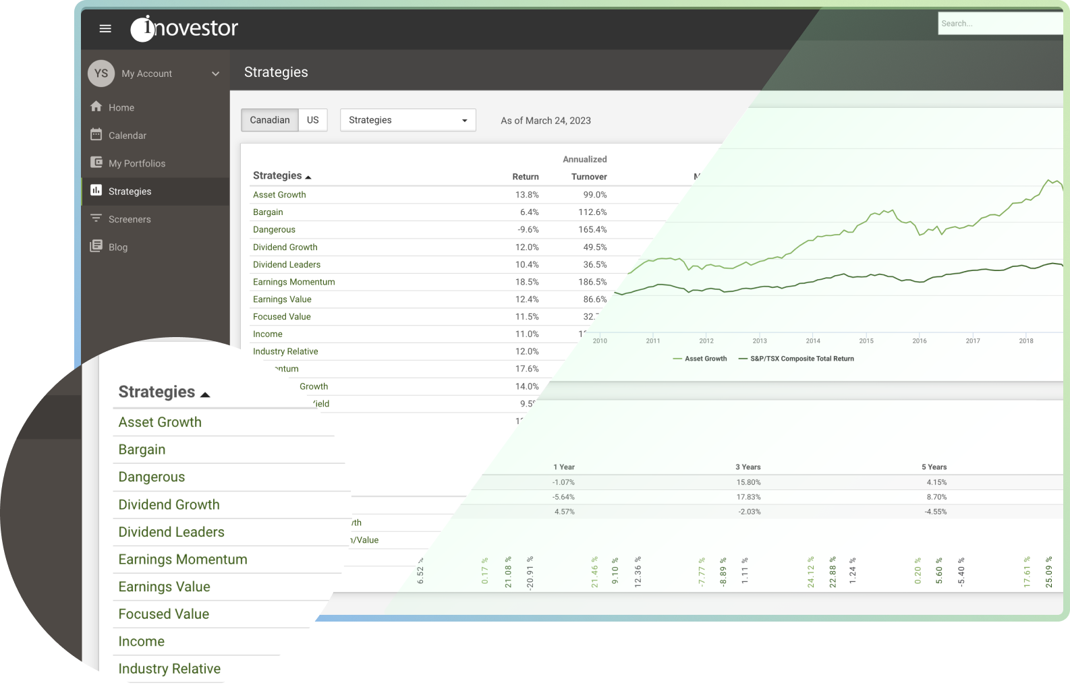Switch to the US market toggle
The height and width of the screenshot is (689, 1070).
(x=313, y=120)
